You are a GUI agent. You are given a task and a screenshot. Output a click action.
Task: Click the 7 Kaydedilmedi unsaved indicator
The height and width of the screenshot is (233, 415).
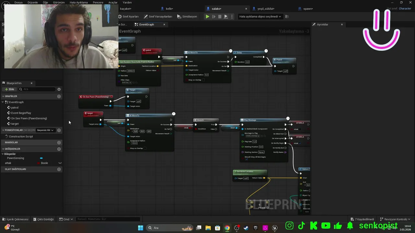[362, 219]
